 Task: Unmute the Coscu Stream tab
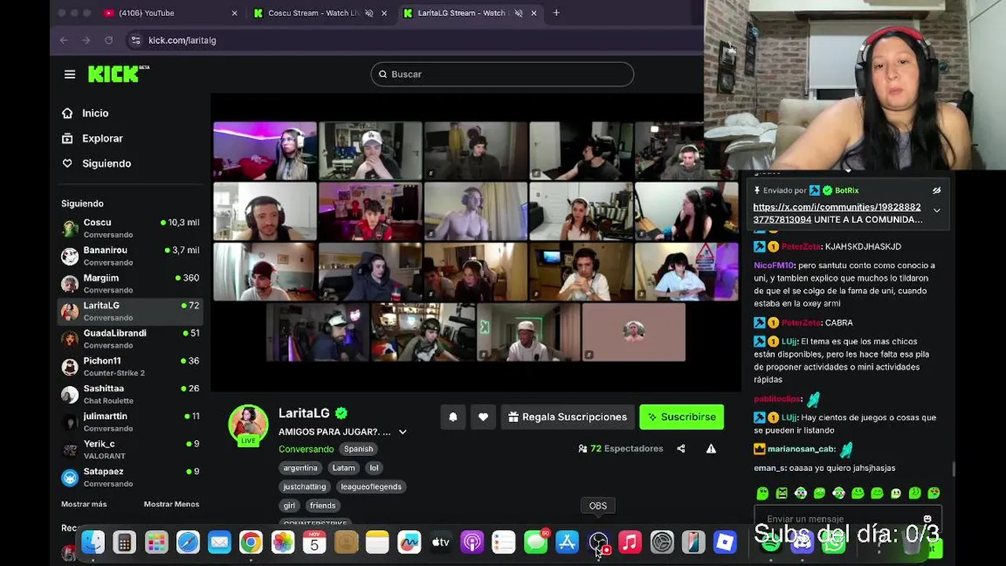(369, 13)
